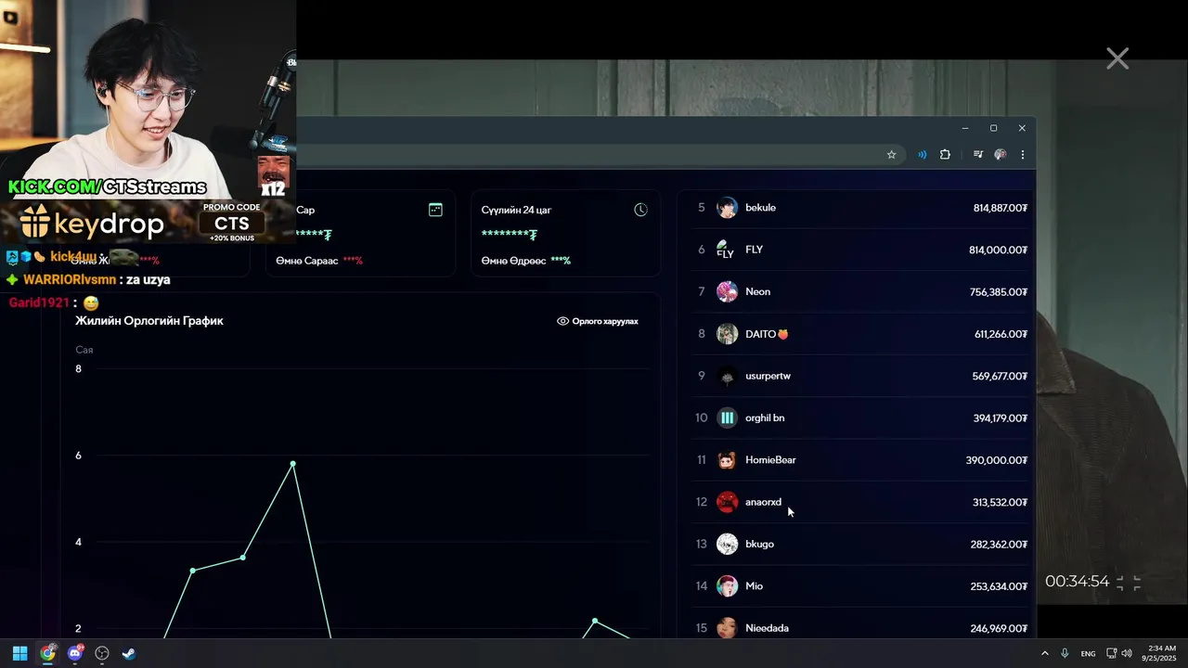
Task: Click the keydrop promo banner
Action: pyautogui.click(x=148, y=223)
